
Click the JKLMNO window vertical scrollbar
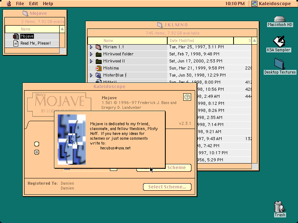coord(254,104)
